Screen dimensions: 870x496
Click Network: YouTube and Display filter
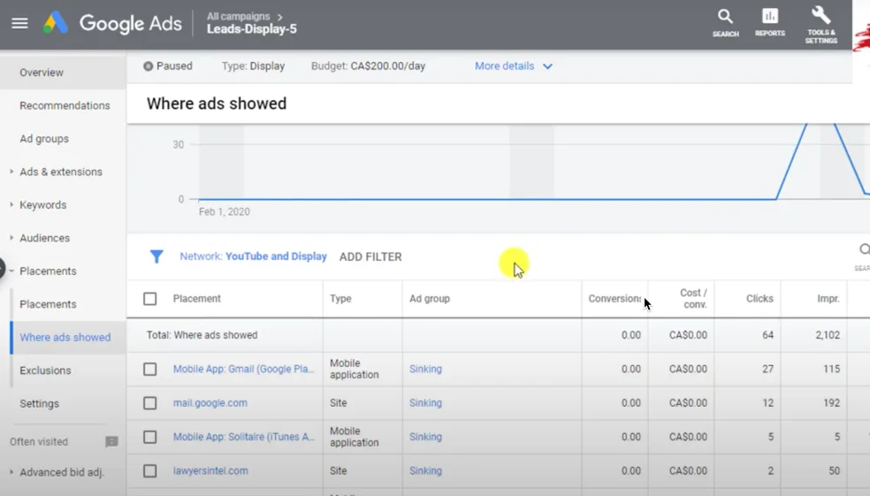coord(253,256)
